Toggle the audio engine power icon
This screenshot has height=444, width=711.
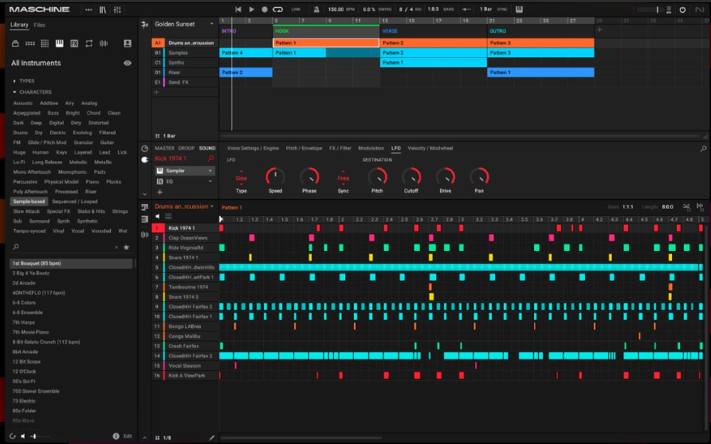pyautogui.click(x=683, y=9)
